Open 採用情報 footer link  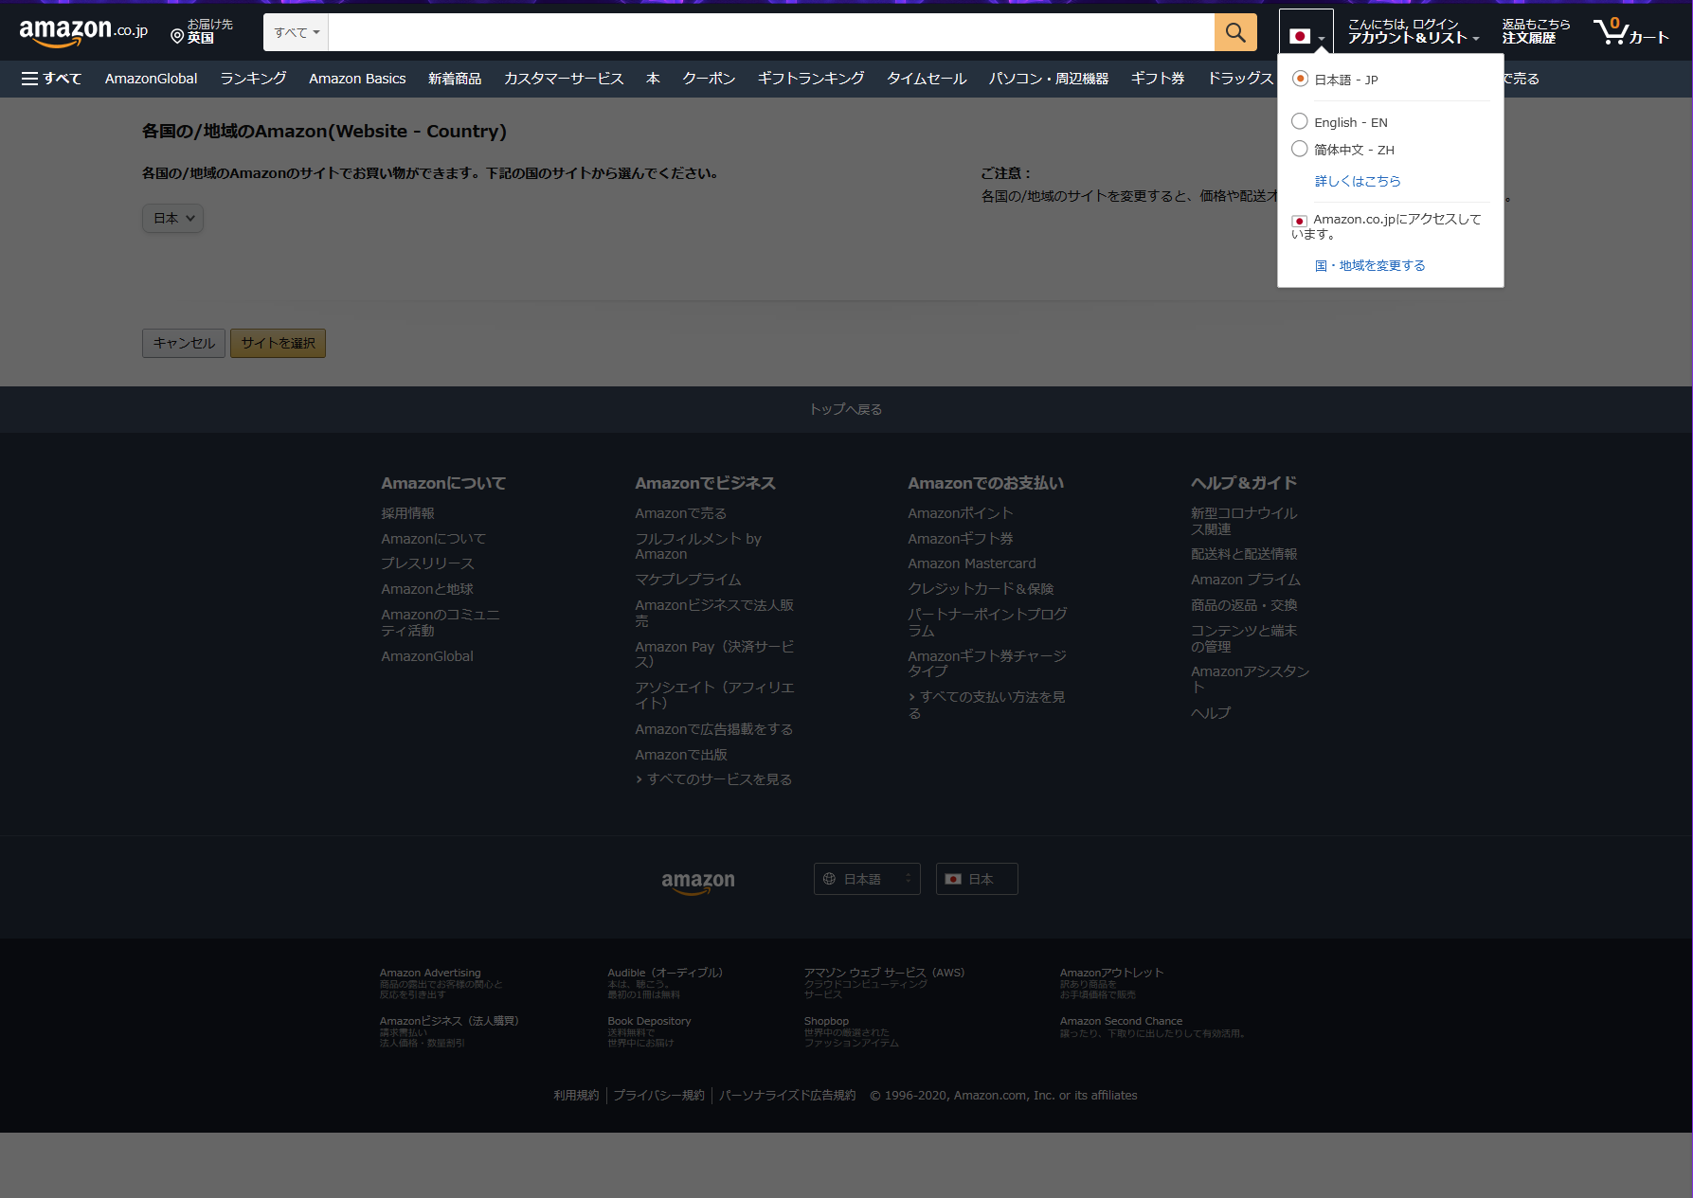tap(407, 513)
